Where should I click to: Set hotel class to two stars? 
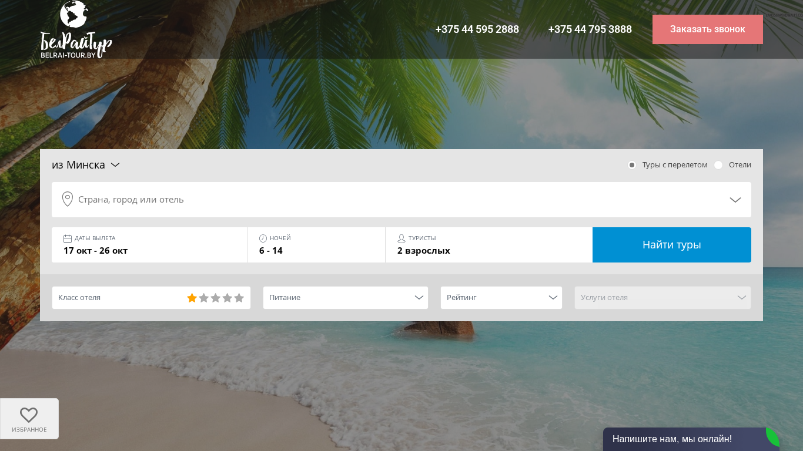204,298
